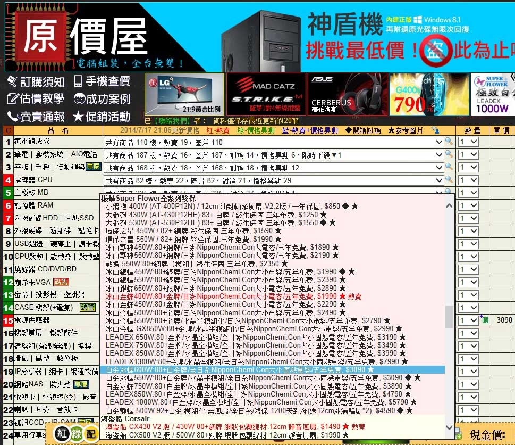Click the 內接硬碟HDD category name
This screenshot has width=515, height=445.
[36, 218]
